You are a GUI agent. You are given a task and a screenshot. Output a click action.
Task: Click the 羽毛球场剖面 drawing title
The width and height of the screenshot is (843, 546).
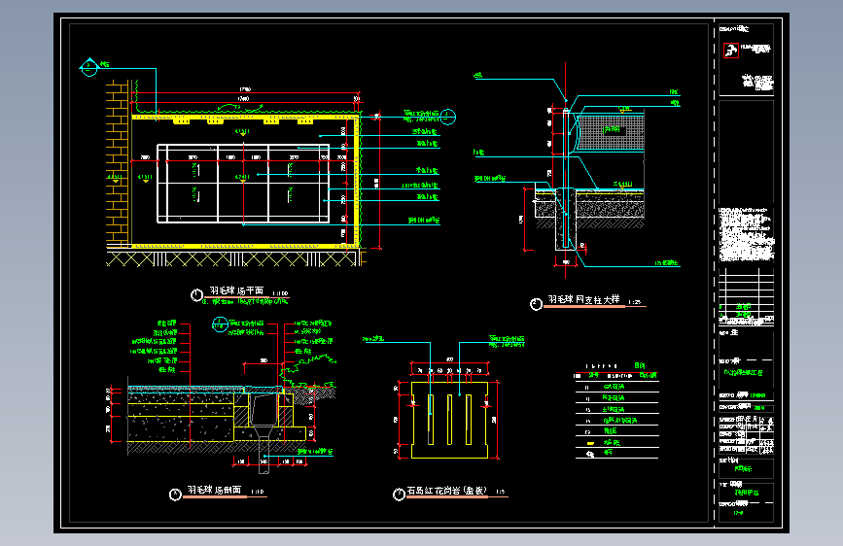tap(214, 490)
